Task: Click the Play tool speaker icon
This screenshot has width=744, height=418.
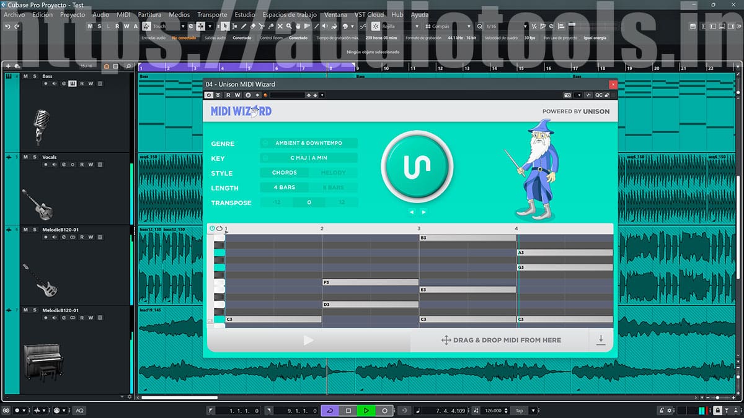Action: click(x=325, y=27)
